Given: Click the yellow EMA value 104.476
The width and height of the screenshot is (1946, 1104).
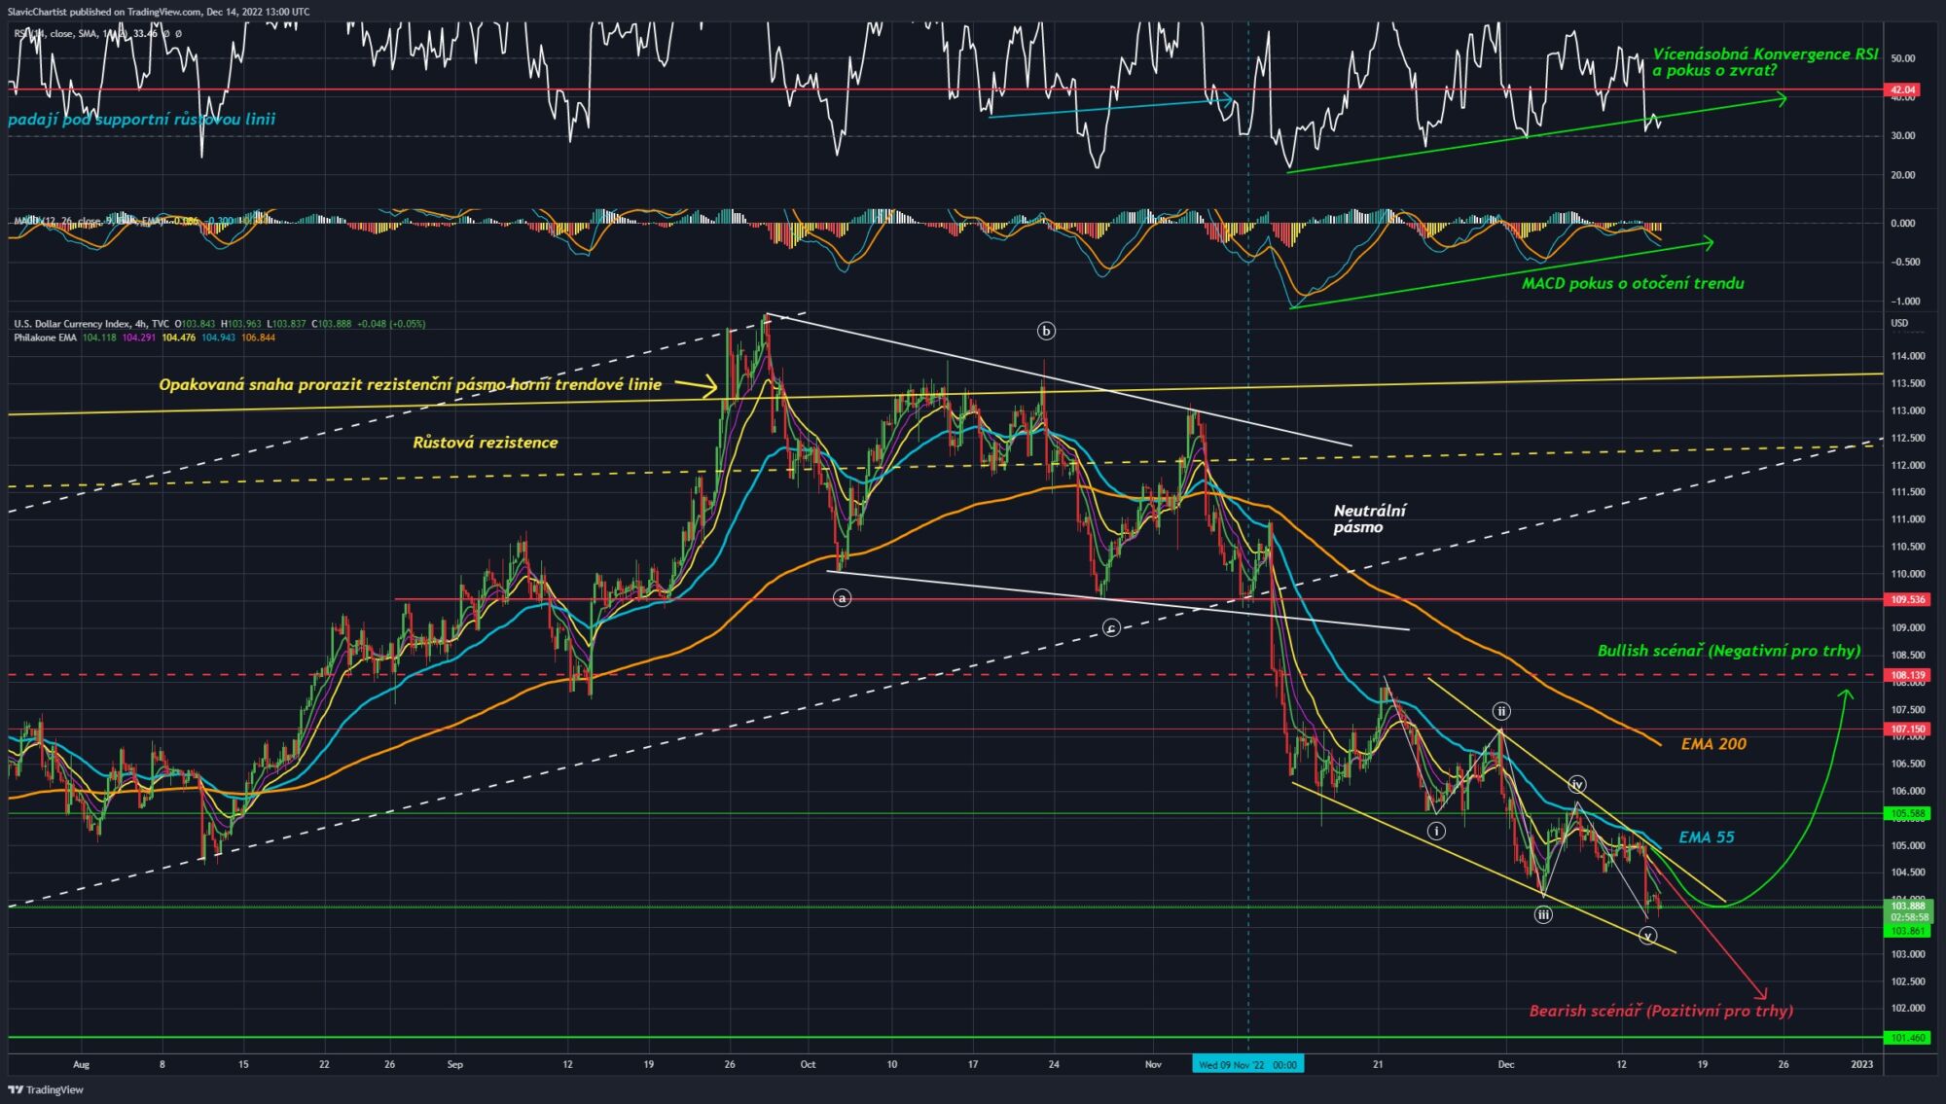Looking at the screenshot, I should pyautogui.click(x=179, y=338).
